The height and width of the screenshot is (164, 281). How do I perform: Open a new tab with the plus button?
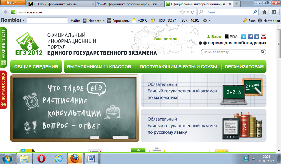tap(237, 4)
